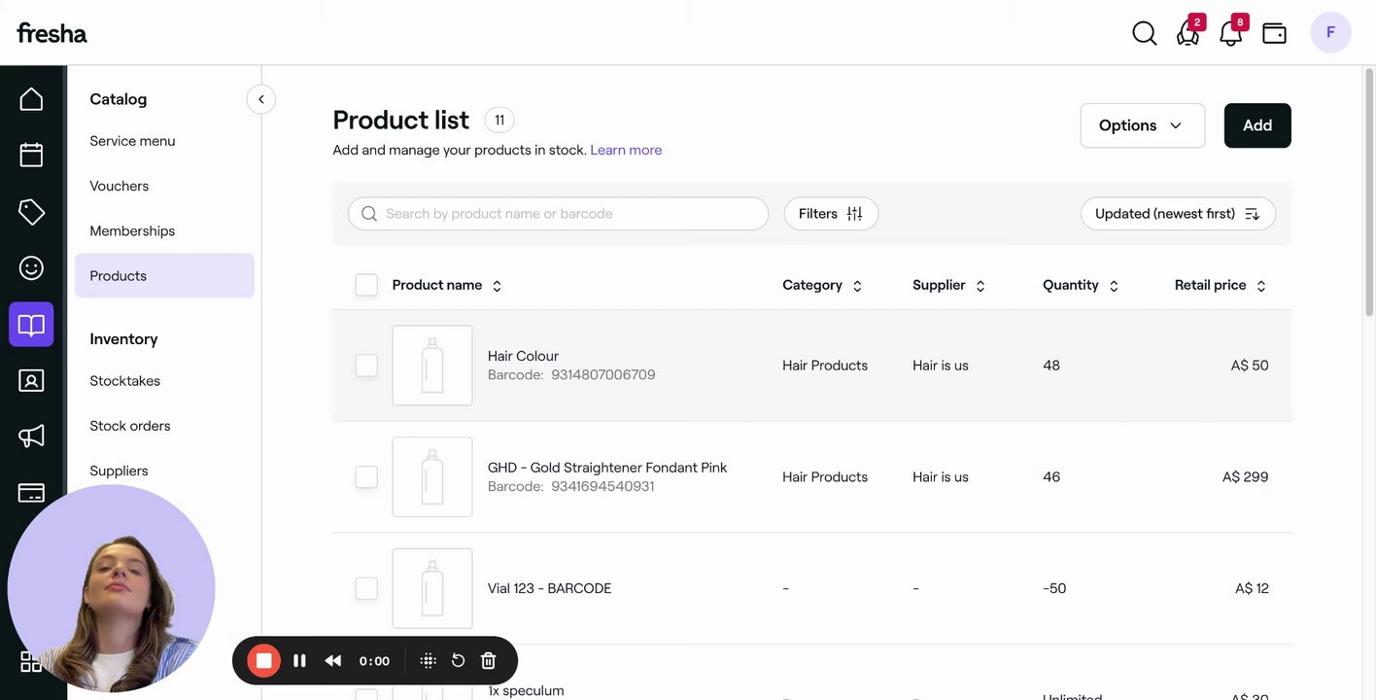Open notifications bell icon

(x=1230, y=33)
